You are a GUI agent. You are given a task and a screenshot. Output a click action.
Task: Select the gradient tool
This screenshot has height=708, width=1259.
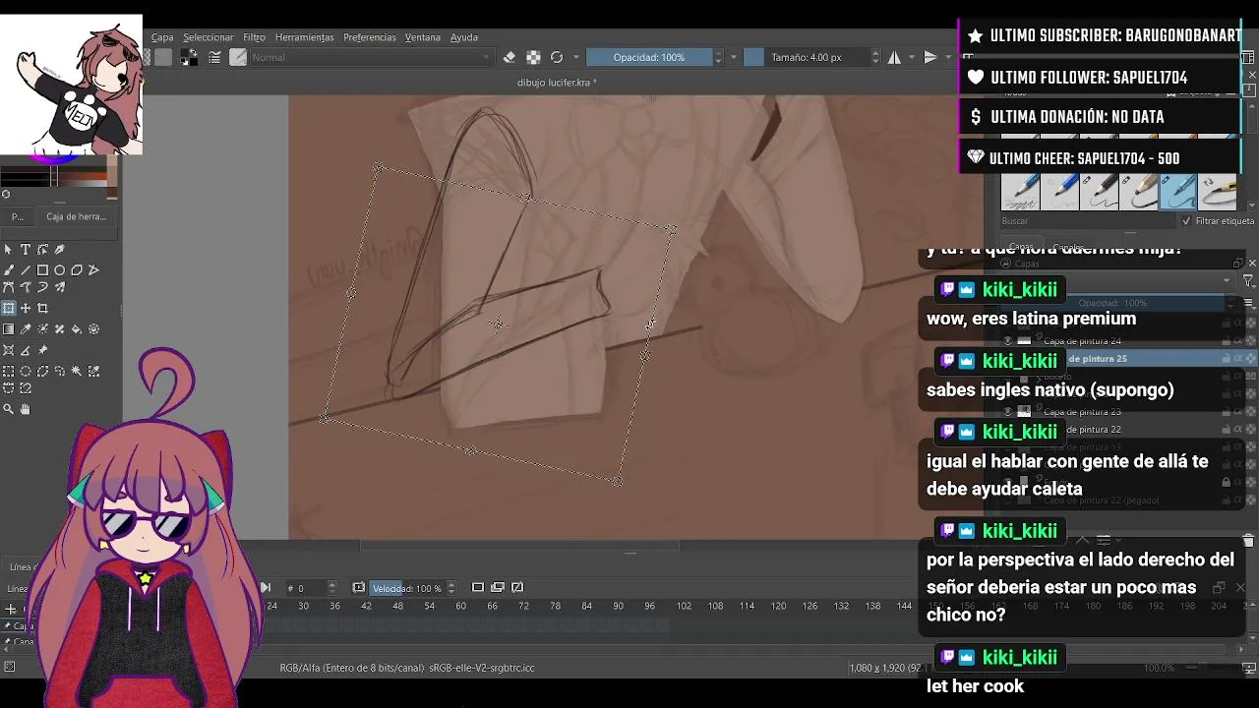pyautogui.click(x=9, y=329)
